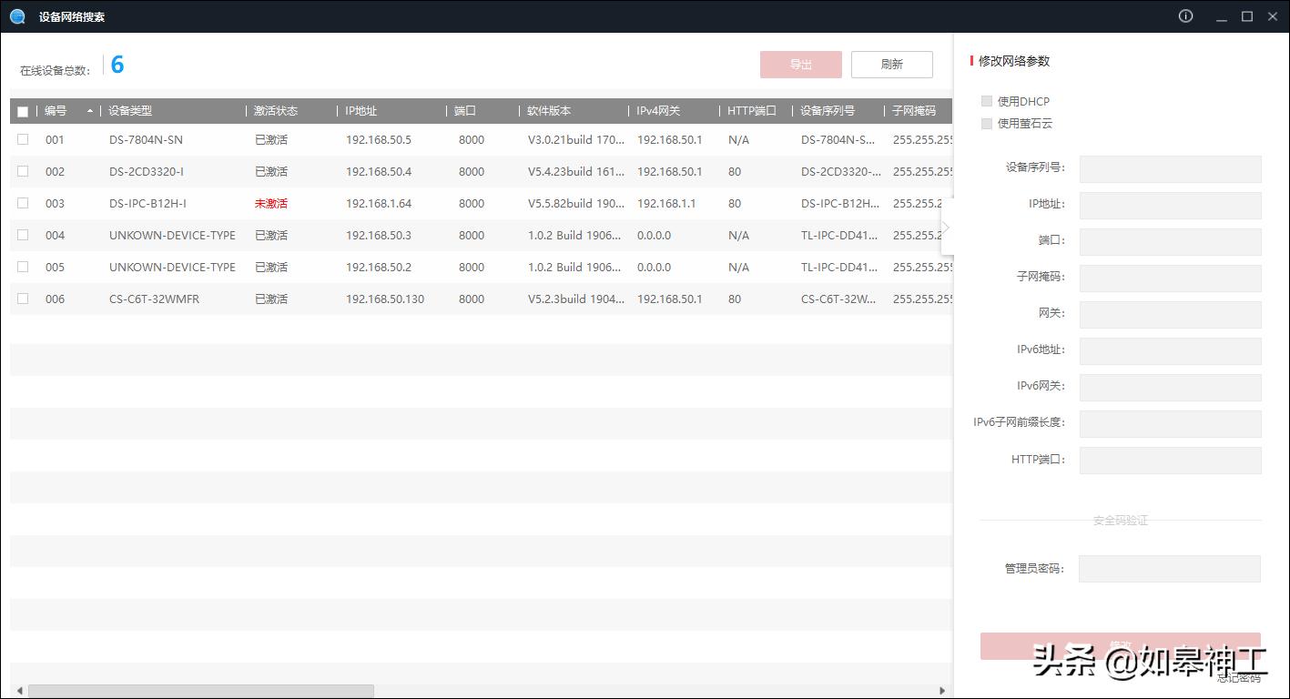Click sort arrow on 编号 column
The image size is (1290, 699).
90,111
